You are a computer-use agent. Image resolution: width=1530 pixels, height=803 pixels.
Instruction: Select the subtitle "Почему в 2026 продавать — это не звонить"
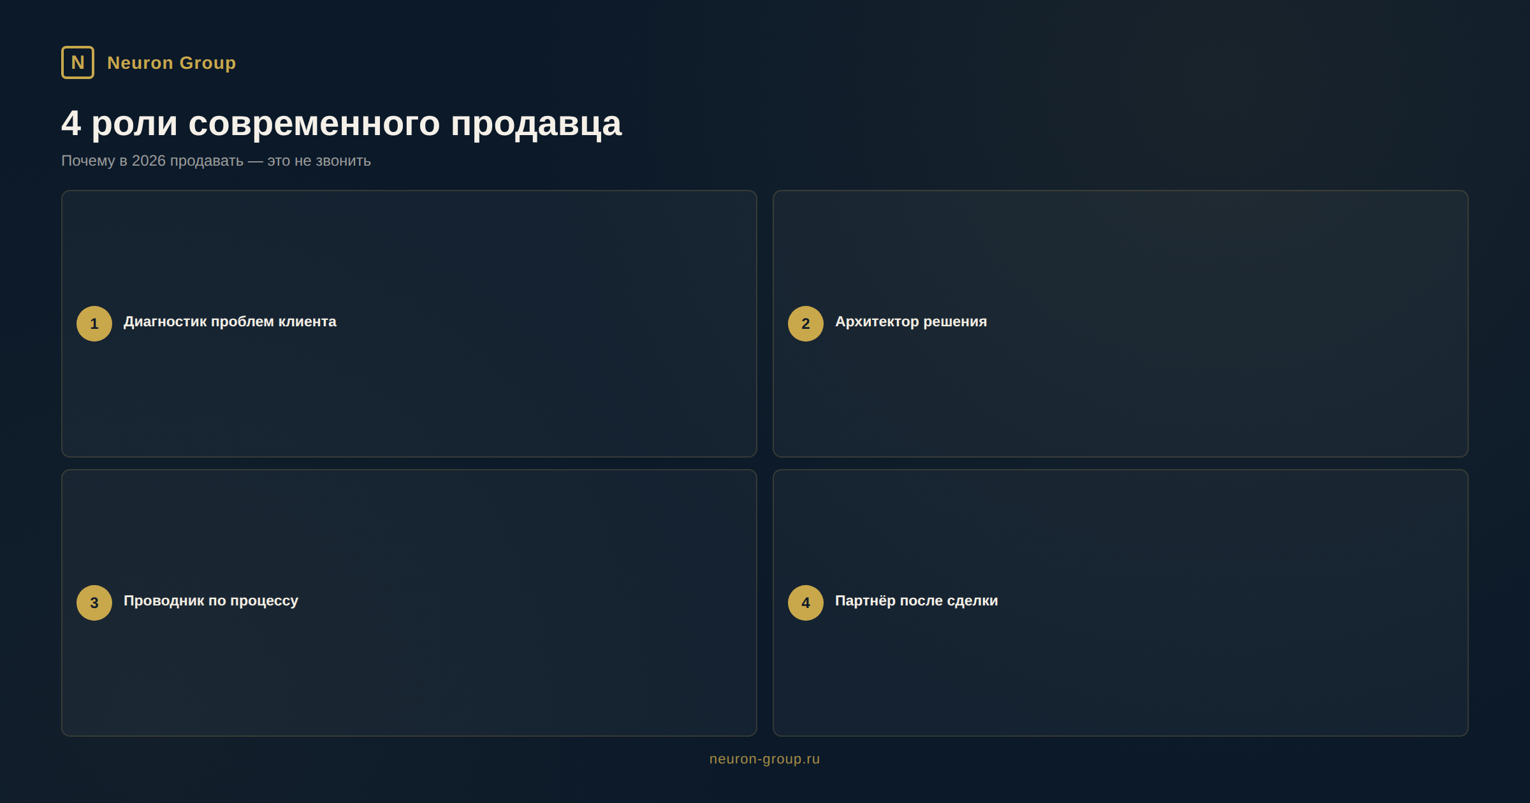216,161
